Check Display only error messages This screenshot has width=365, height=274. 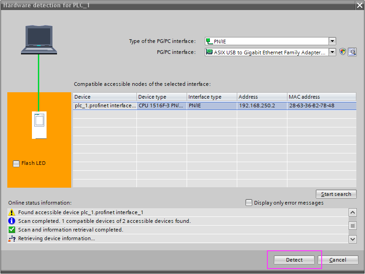[x=249, y=203]
